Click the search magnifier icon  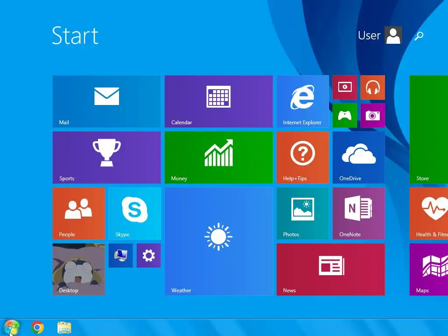(419, 36)
